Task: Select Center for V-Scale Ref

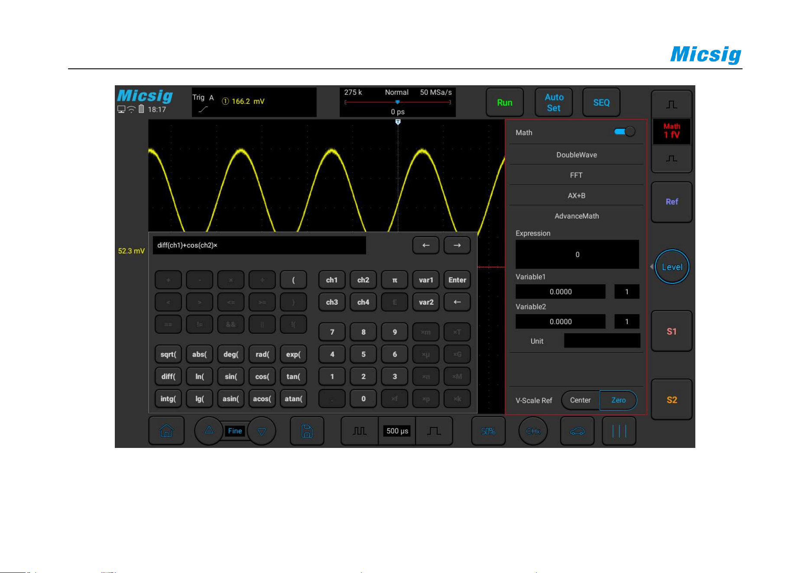Action: (580, 400)
